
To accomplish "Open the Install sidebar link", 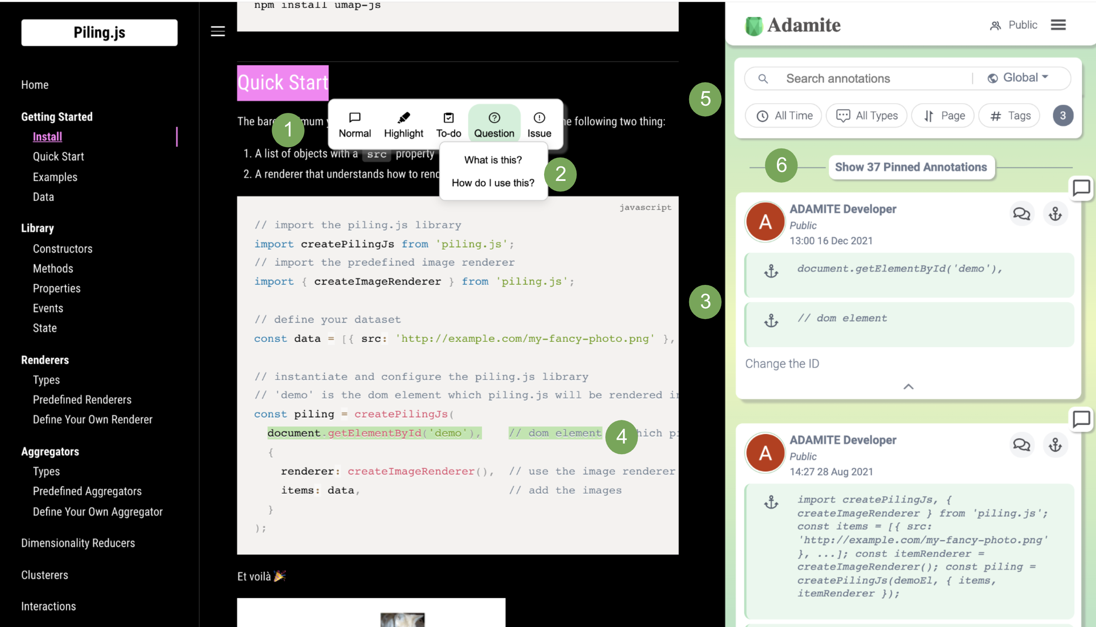I will click(47, 136).
